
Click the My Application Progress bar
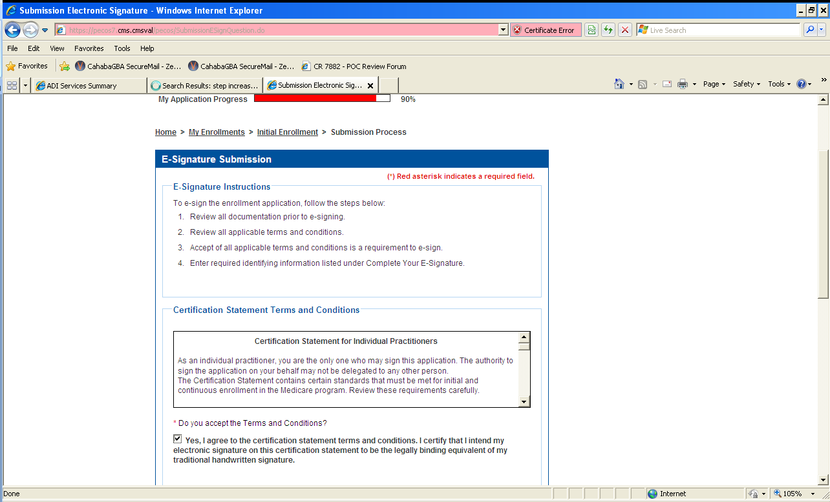tap(322, 99)
